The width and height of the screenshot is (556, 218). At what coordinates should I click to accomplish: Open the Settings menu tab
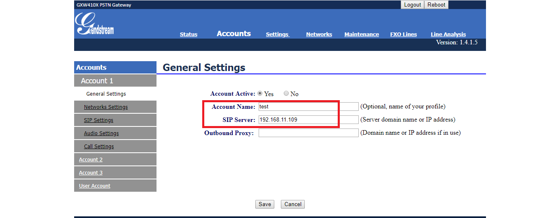(x=278, y=34)
